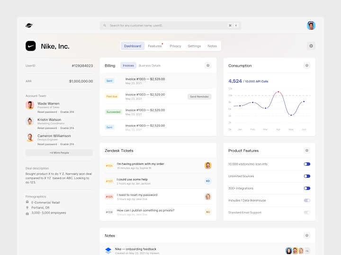Open Billing card settings gear
The width and height of the screenshot is (341, 255).
tap(208, 66)
